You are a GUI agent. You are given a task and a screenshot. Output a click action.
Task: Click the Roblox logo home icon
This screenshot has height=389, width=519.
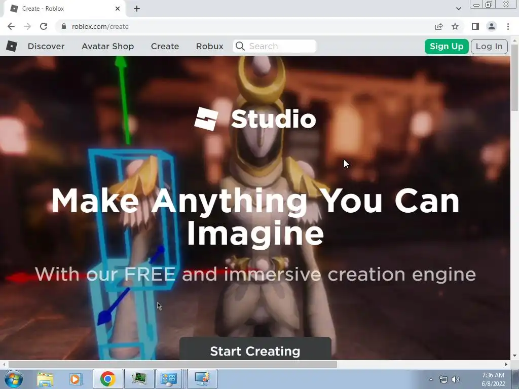[x=12, y=46]
